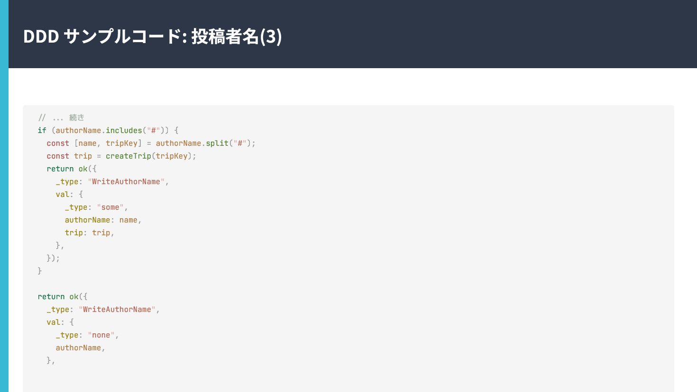Viewport: 697px width, 392px height.
Task: Click the "tripKey" argument inside createTrip
Action: point(172,156)
